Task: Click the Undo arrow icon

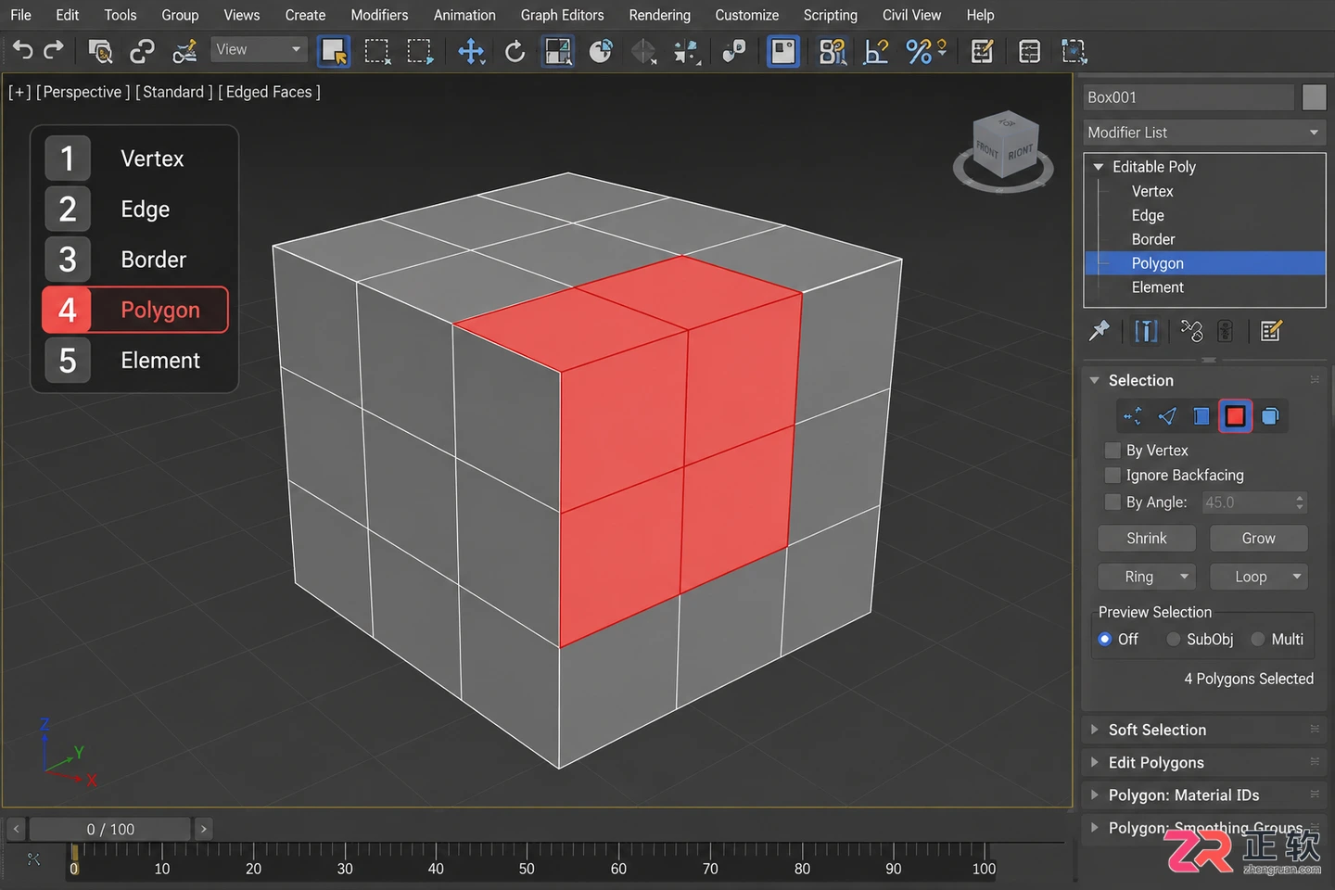Action: 22,50
